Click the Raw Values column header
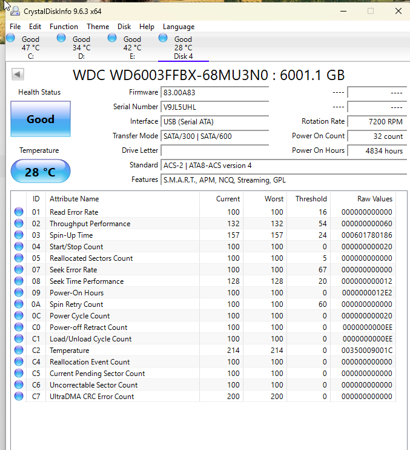Image resolution: width=410 pixels, height=450 pixels. click(363, 199)
